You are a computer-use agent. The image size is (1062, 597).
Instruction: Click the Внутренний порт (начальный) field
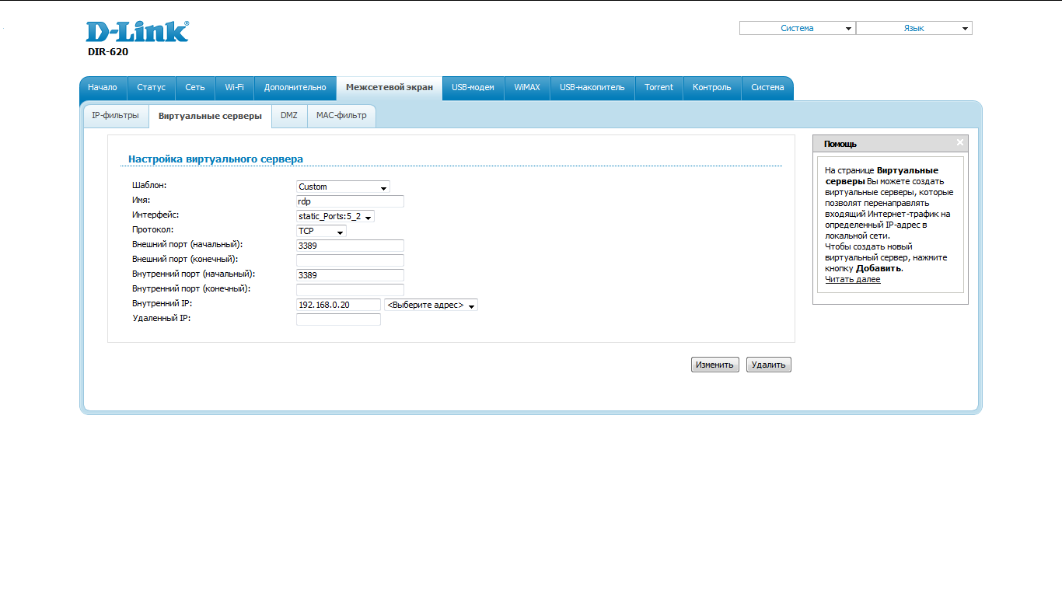[350, 275]
